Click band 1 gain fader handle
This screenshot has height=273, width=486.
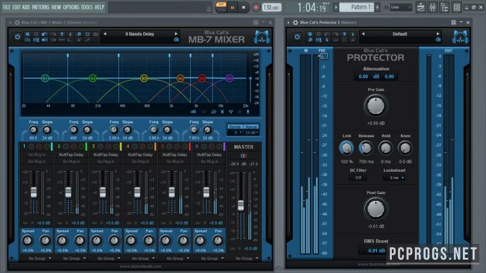coord(33,192)
